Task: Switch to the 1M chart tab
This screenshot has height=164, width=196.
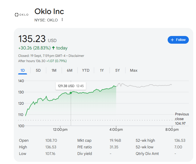Action: coord(54,71)
